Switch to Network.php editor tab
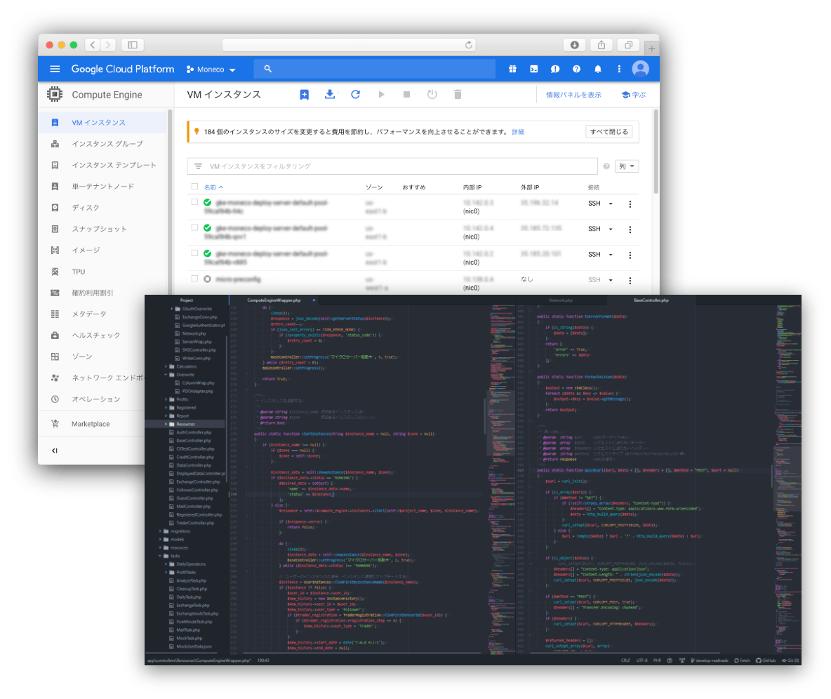This screenshot has height=699, width=831. click(x=561, y=300)
